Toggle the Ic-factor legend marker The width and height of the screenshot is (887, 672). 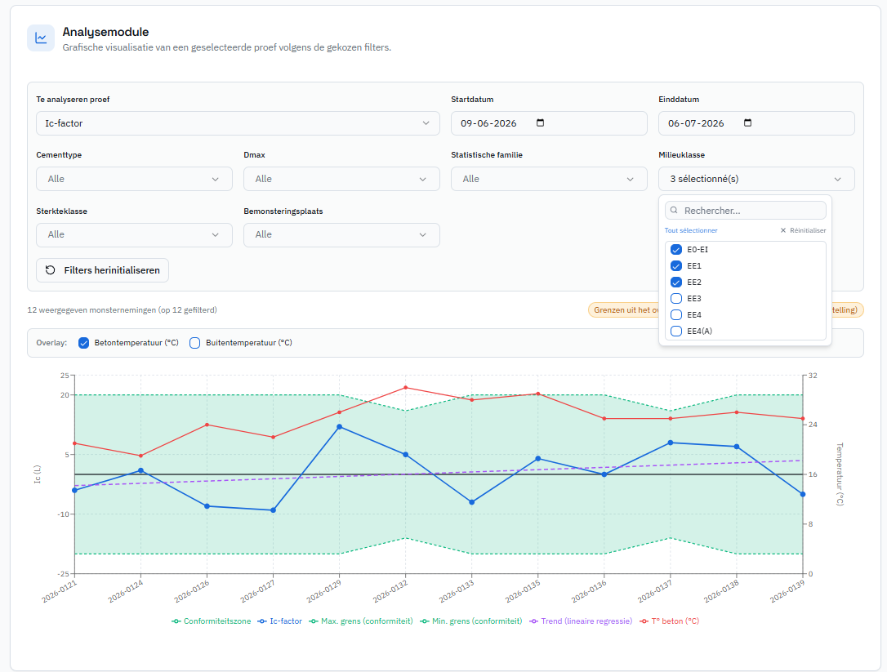tap(262, 621)
